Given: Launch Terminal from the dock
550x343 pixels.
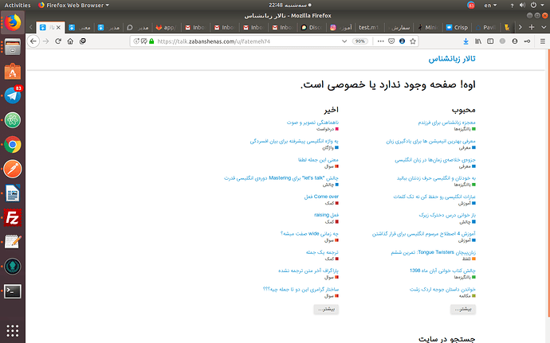Looking at the screenshot, I should tap(13, 291).
